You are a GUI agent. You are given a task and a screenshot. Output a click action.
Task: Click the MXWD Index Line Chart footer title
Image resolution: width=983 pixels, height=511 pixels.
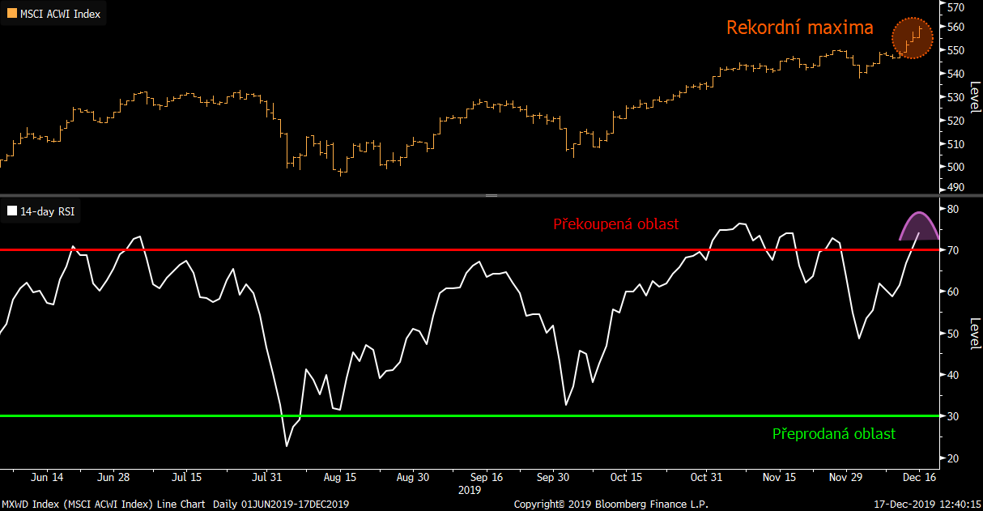104,504
